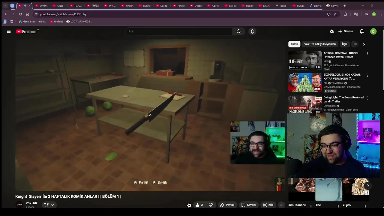Start voice search with microphone icon
Image resolution: width=384 pixels, height=216 pixels.
click(252, 31)
